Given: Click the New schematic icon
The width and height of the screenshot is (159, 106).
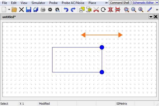Looking at the screenshot, I should click(x=4, y=10).
